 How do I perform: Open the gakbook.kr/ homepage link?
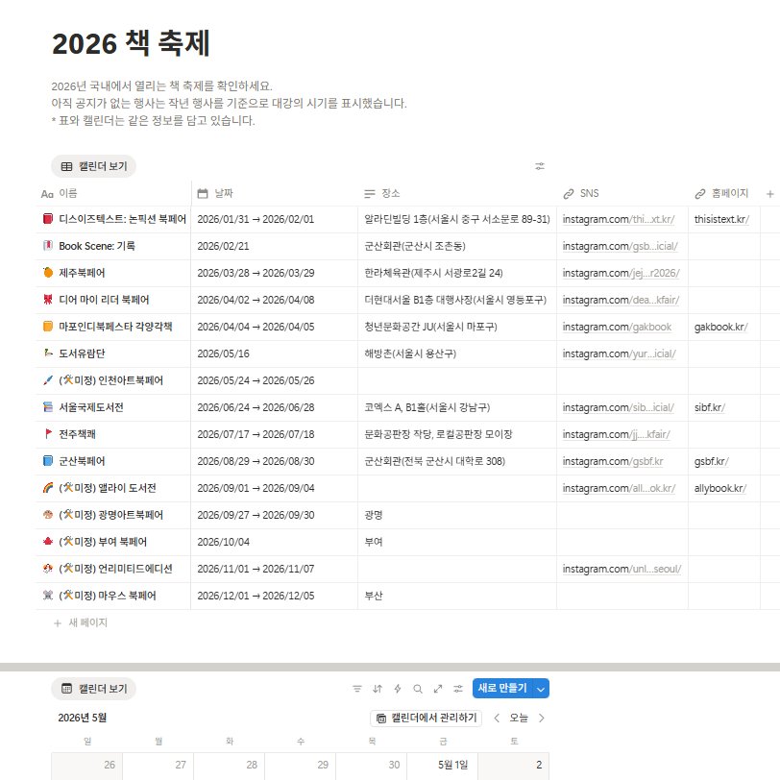coord(720,327)
